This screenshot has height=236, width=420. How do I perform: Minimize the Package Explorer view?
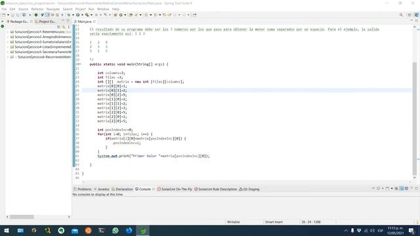(x=63, y=21)
